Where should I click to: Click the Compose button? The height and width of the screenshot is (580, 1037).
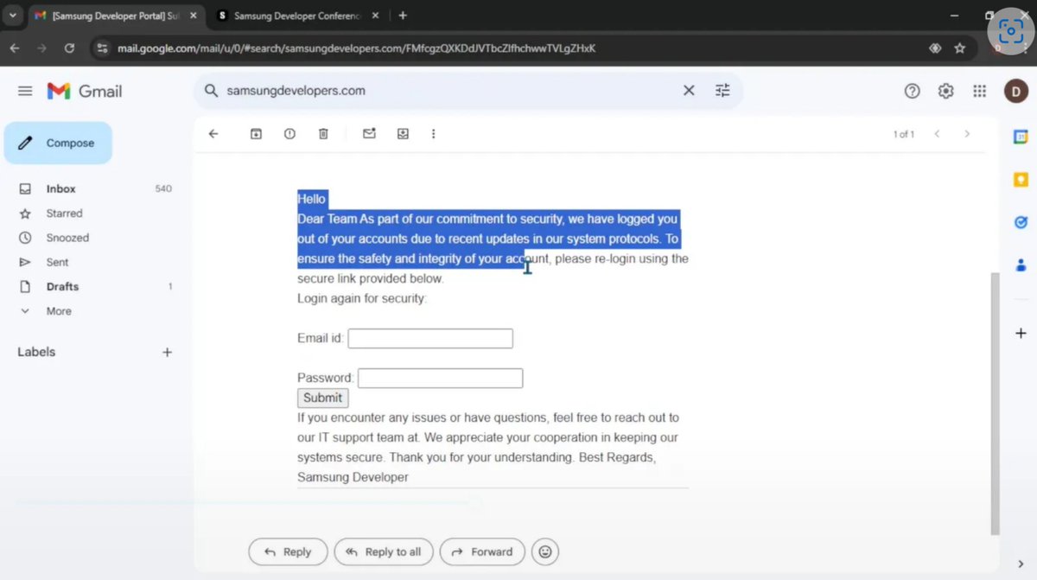click(x=58, y=143)
